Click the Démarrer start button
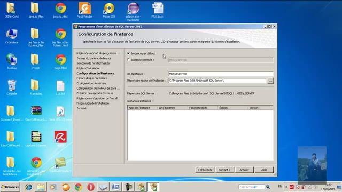342x192 pixels. click(10, 187)
